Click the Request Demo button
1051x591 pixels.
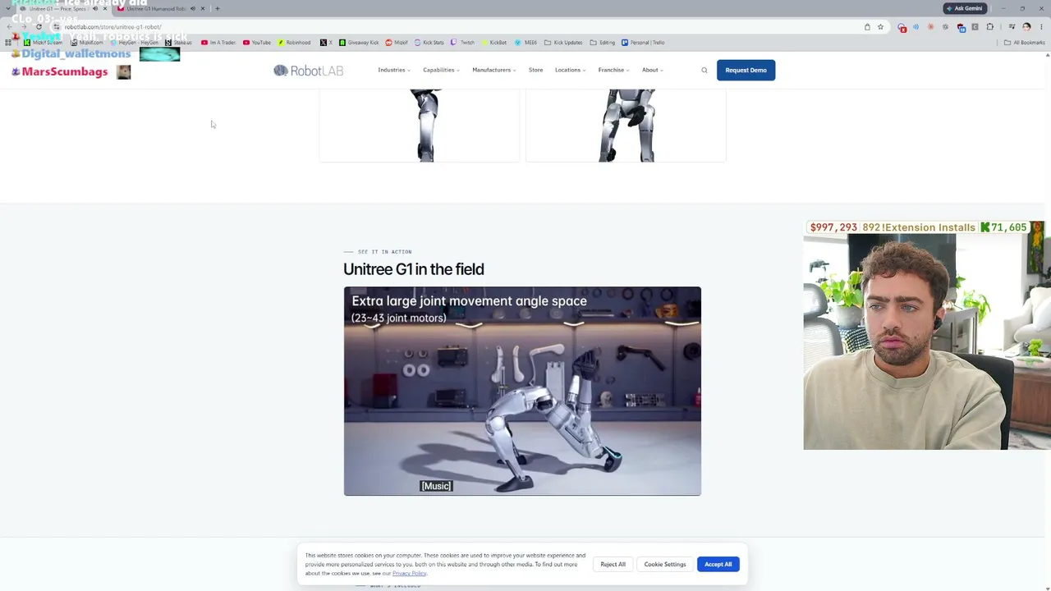click(x=746, y=71)
